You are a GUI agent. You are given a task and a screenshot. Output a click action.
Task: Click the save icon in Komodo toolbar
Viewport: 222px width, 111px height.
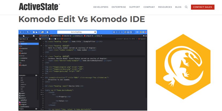39,32
